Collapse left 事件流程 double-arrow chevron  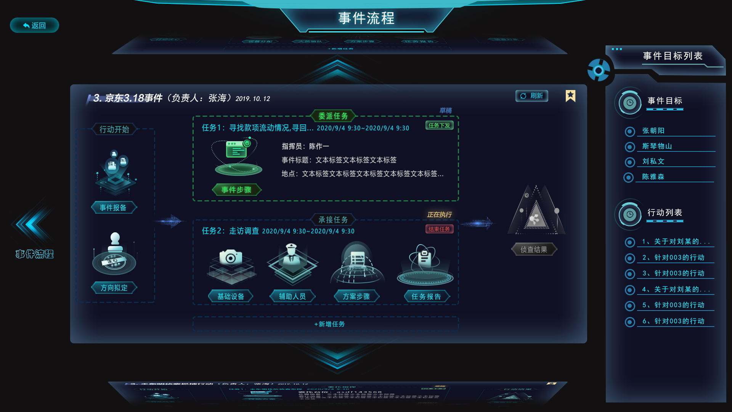32,224
